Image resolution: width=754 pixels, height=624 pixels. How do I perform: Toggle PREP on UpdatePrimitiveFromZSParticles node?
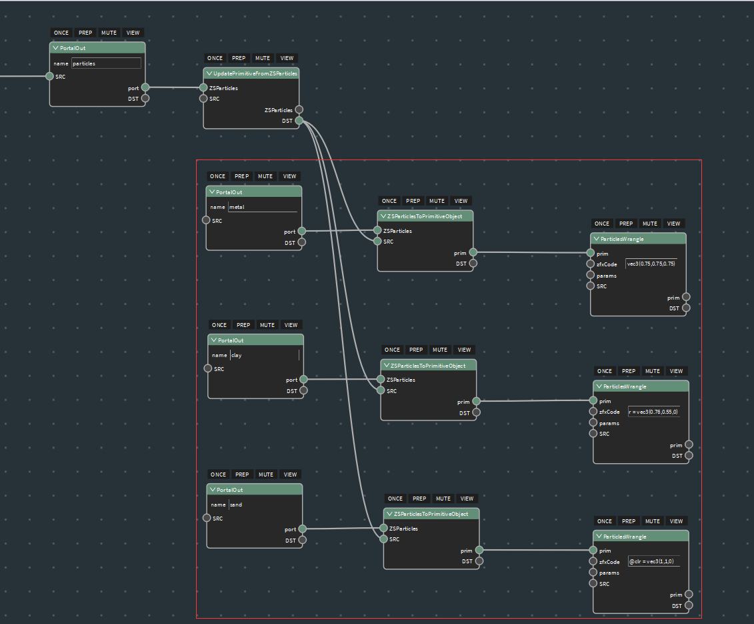pyautogui.click(x=239, y=58)
